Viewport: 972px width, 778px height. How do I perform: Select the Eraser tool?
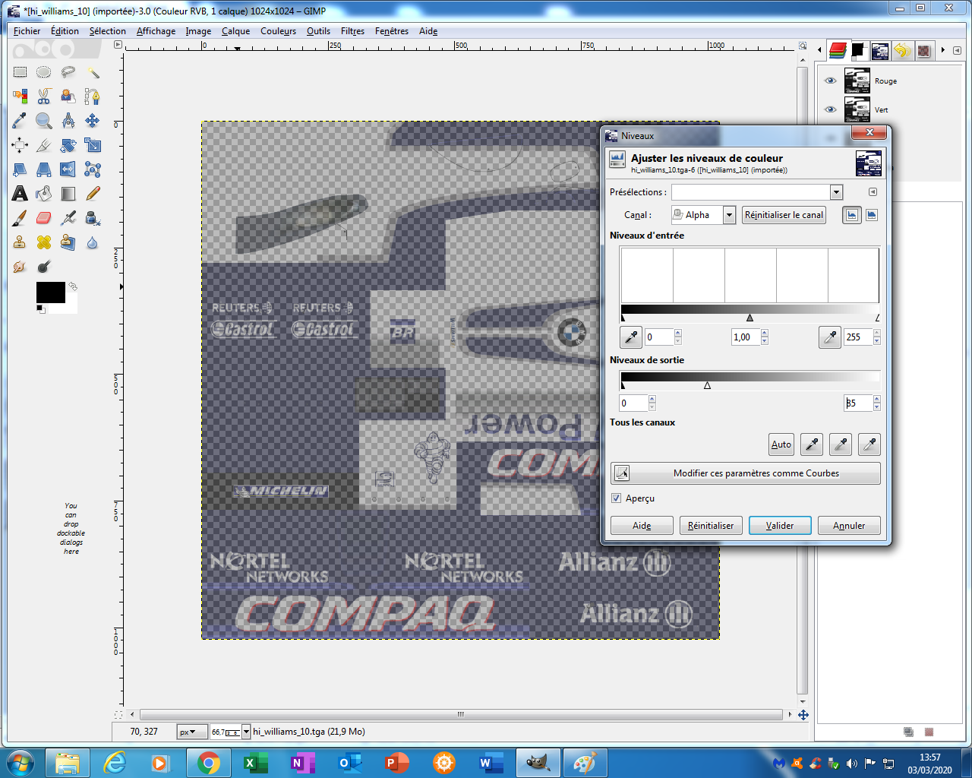tap(44, 218)
